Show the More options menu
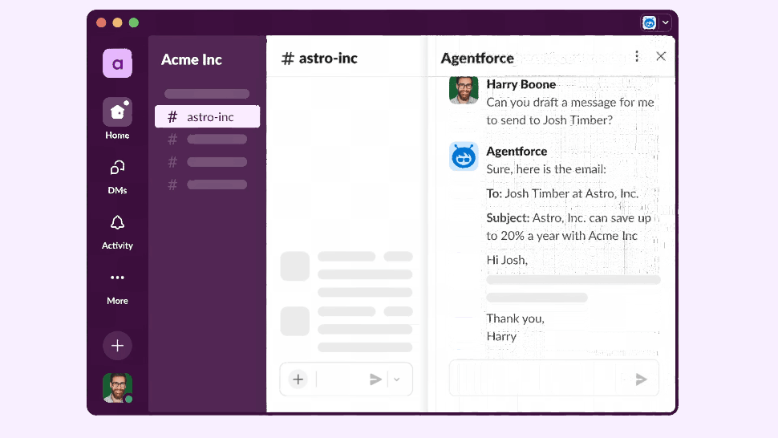Screen dimensions: 778x438 click(118, 288)
